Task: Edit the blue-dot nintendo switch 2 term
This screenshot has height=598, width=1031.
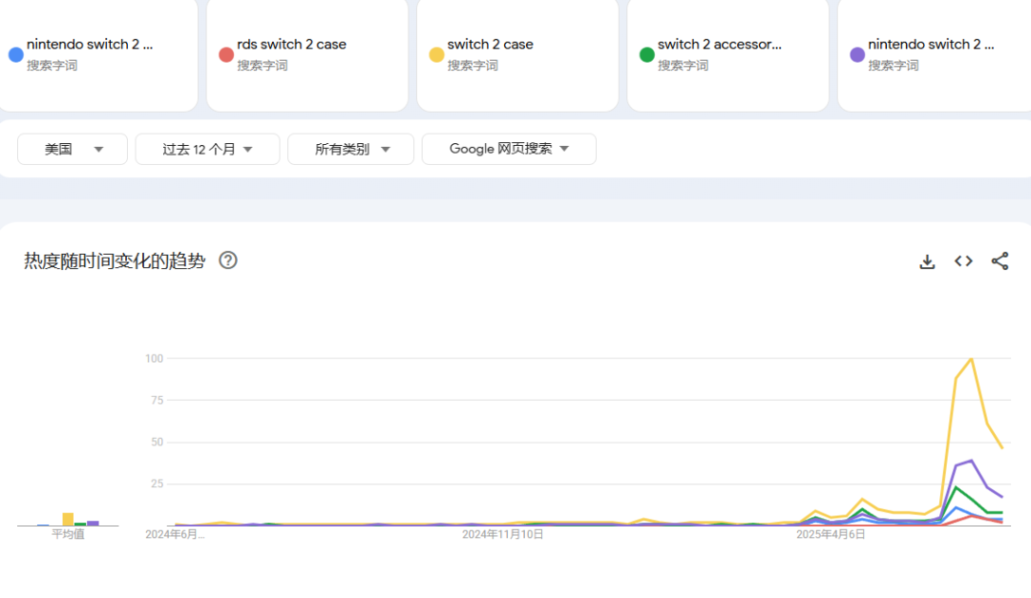Action: [x=90, y=45]
